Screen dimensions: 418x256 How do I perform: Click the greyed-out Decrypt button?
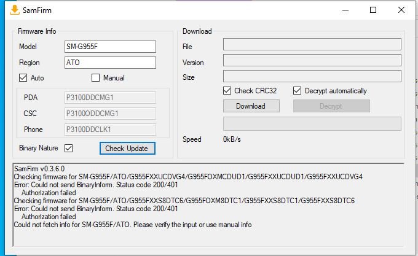tap(331, 106)
